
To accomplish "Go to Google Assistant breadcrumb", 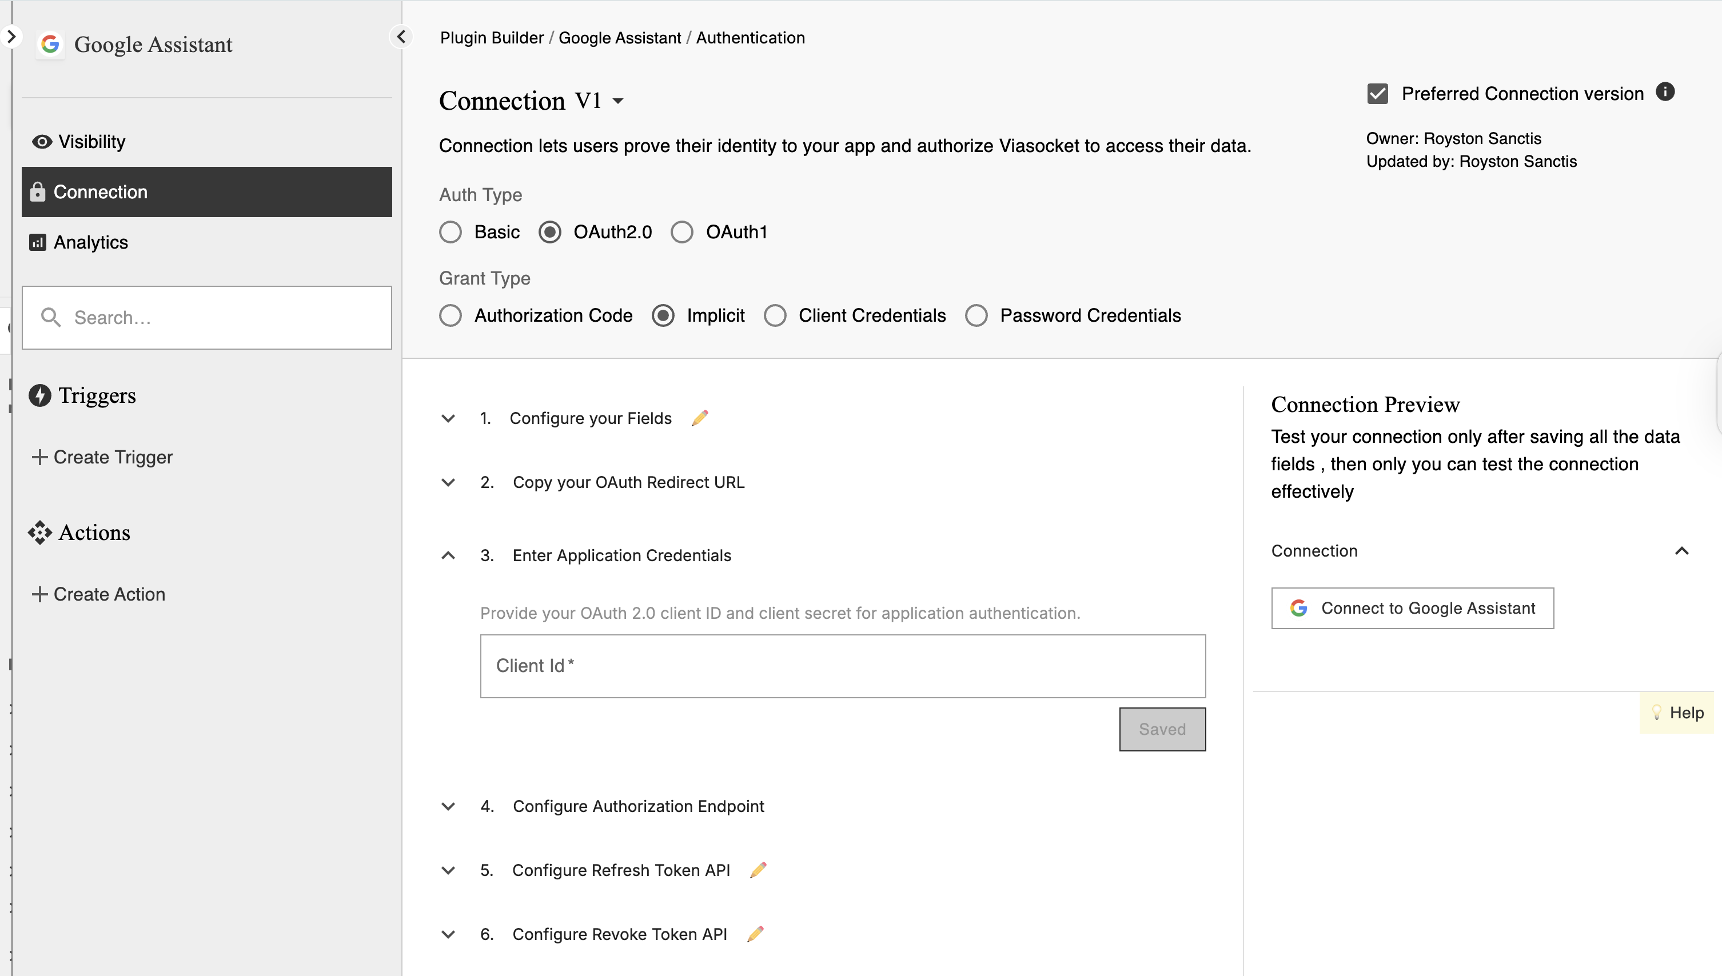I will [x=620, y=38].
